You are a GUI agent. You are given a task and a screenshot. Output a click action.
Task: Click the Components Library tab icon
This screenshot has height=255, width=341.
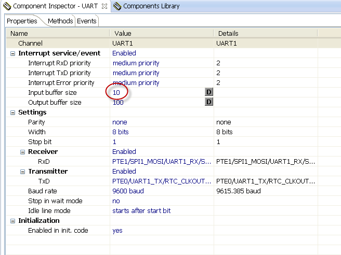point(118,6)
